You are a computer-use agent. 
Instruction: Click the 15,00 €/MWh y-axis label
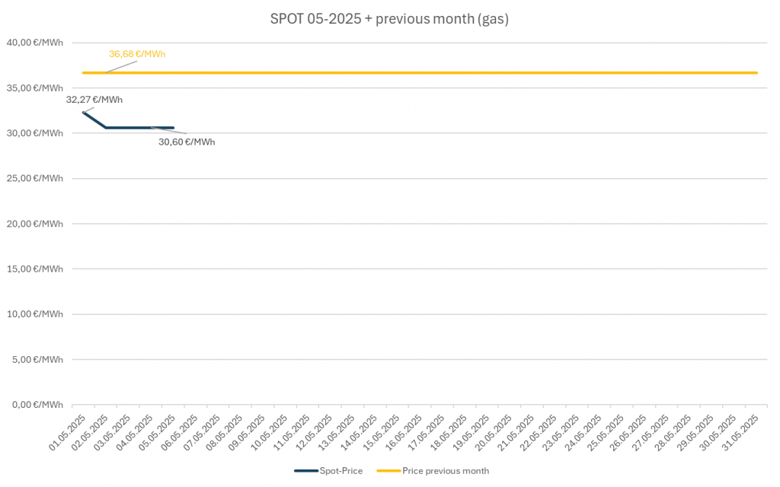34,269
